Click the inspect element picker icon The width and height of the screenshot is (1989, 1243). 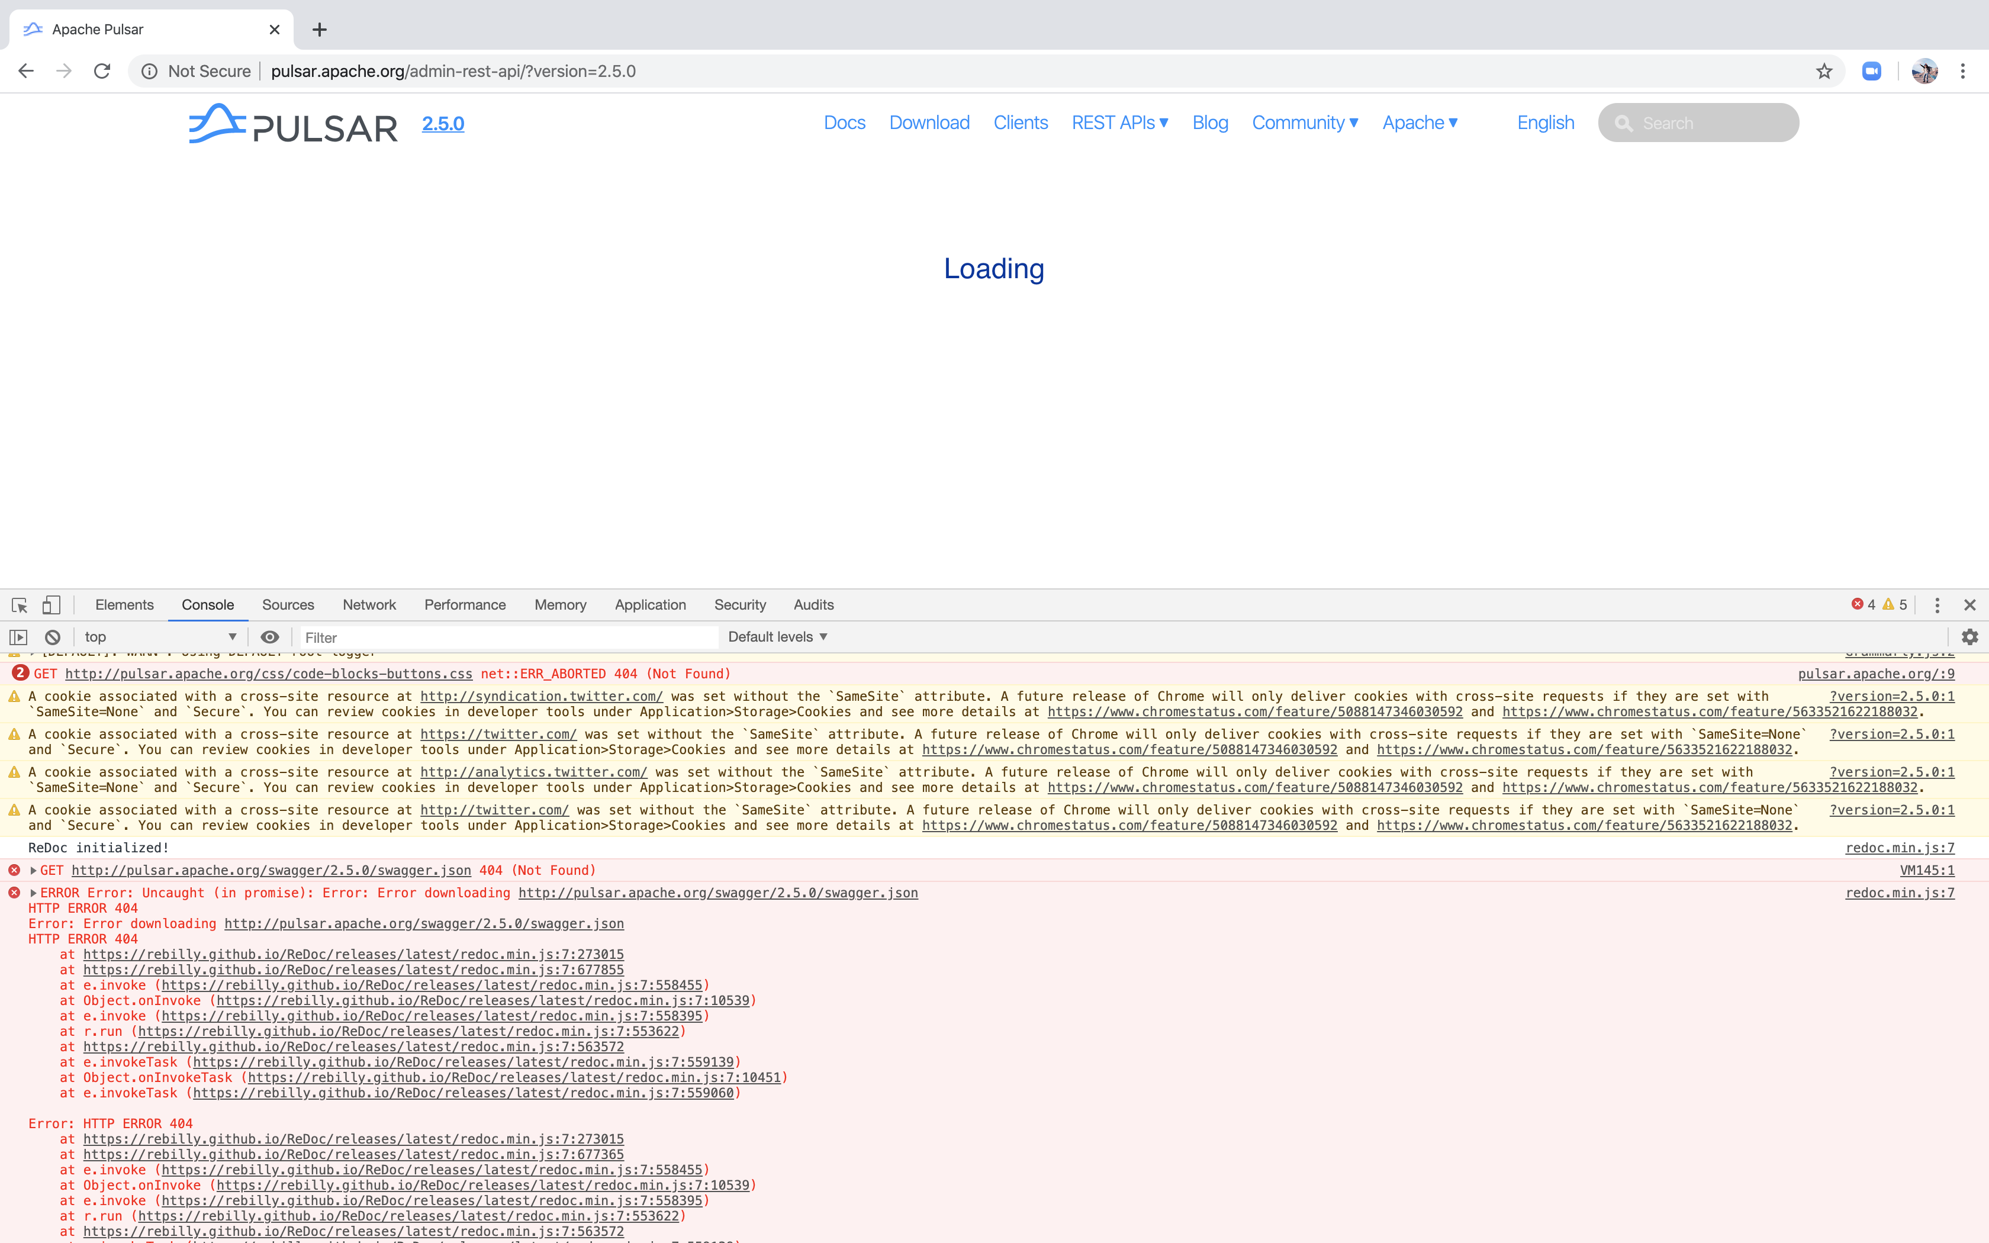(x=20, y=605)
